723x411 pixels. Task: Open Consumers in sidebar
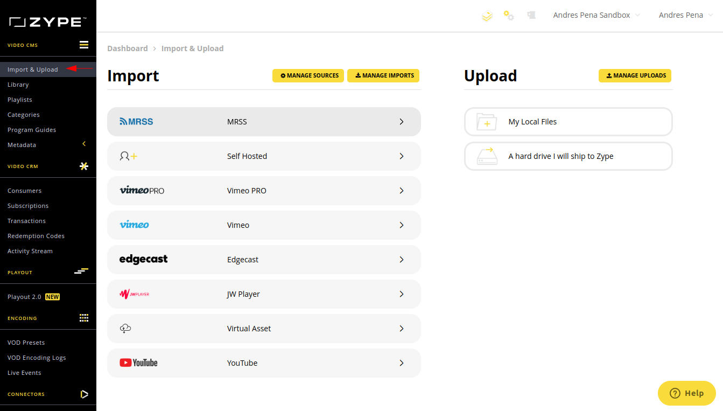click(25, 191)
